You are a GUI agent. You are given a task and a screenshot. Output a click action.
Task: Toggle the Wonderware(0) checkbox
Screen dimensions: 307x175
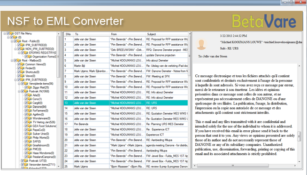pyautogui.click(x=26, y=118)
